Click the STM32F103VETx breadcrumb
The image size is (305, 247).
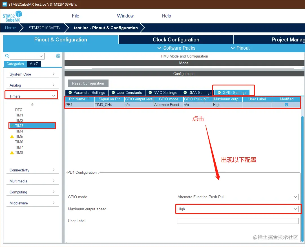tap(45, 28)
